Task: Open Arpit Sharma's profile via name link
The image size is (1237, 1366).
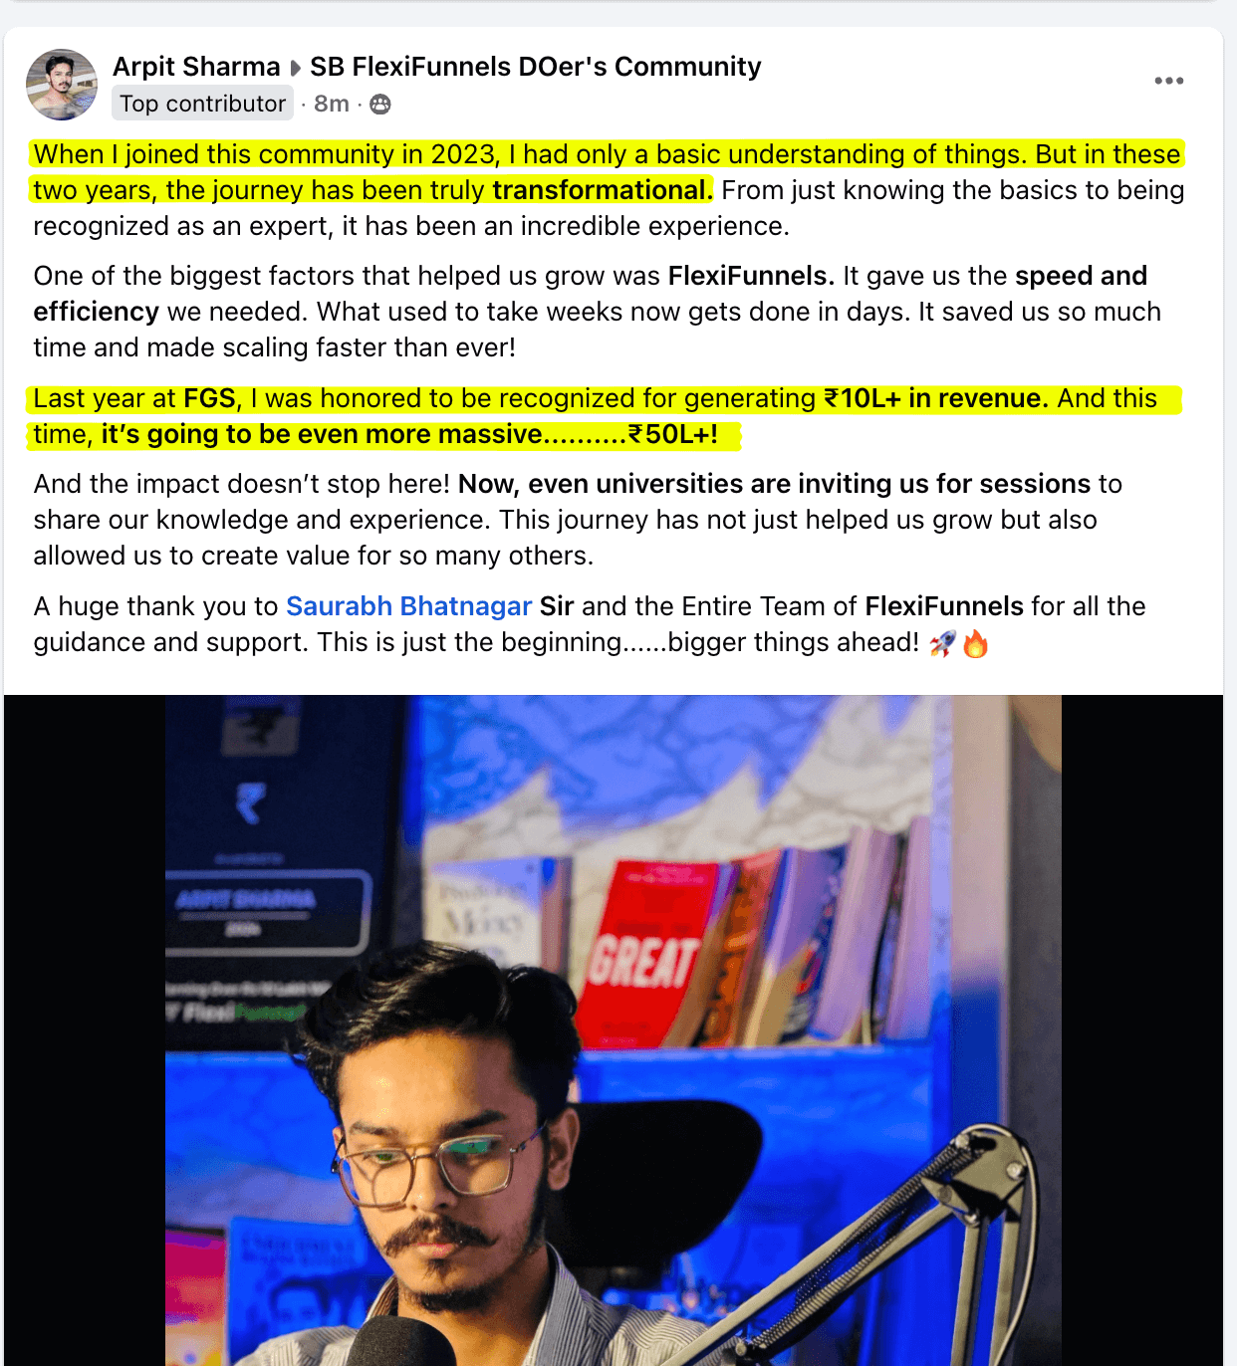Action: [x=196, y=67]
